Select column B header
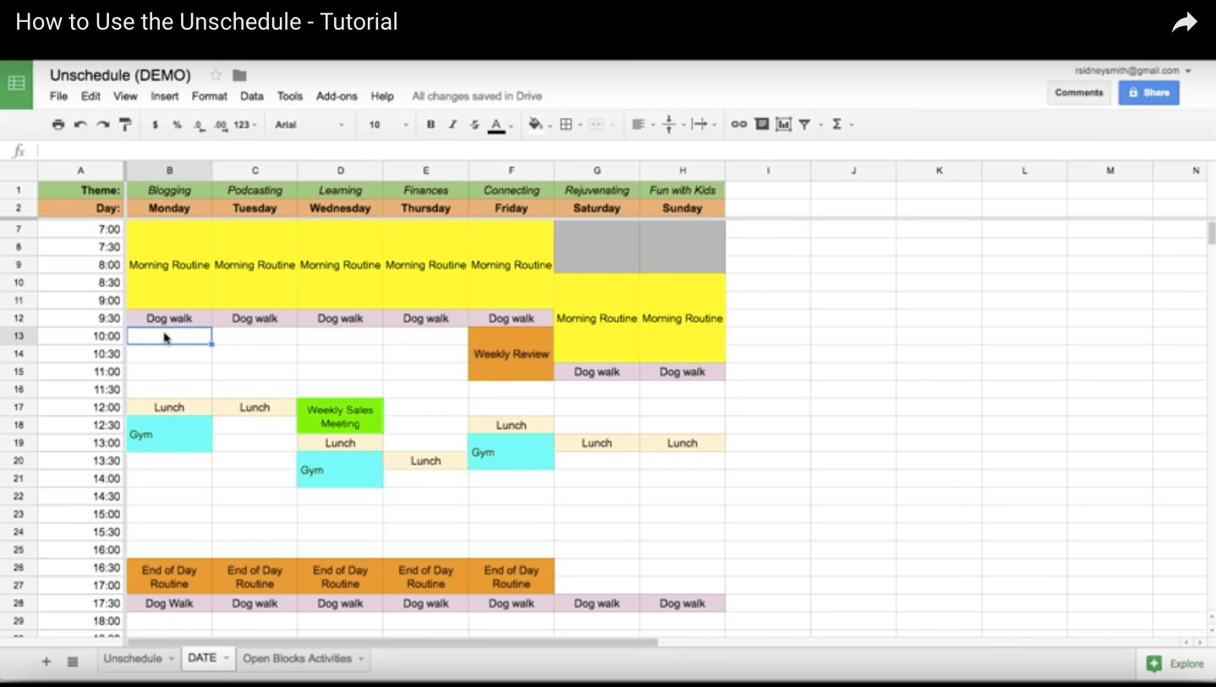This screenshot has width=1216, height=687. click(169, 171)
